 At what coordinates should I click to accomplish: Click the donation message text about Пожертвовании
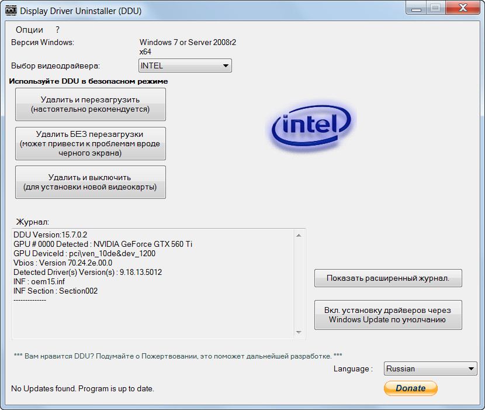point(178,356)
